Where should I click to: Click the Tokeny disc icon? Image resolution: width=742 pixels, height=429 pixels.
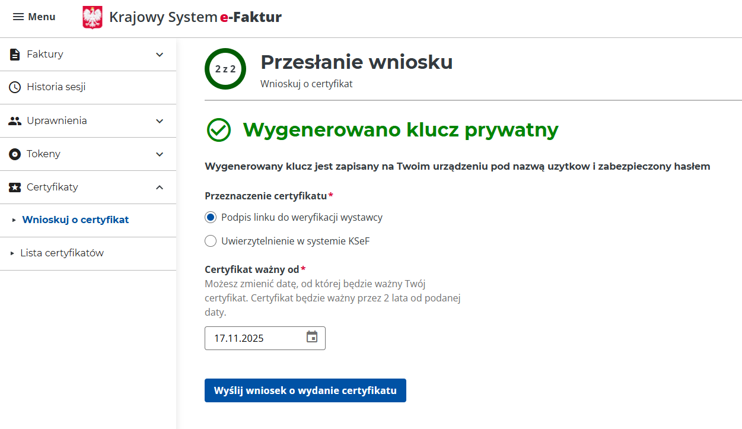(15, 154)
